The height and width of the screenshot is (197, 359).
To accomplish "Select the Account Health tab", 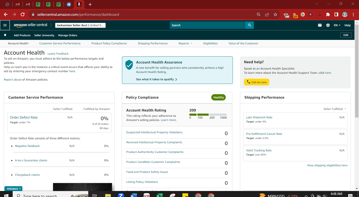I will [x=18, y=43].
